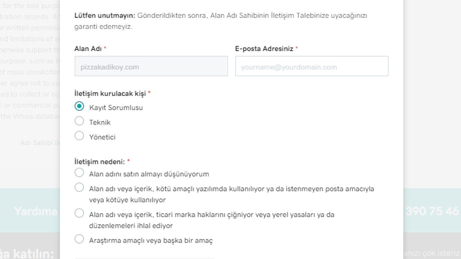The height and width of the screenshot is (259, 461).
Task: Click the phone number ending in 390 75 46
Action: click(432, 211)
